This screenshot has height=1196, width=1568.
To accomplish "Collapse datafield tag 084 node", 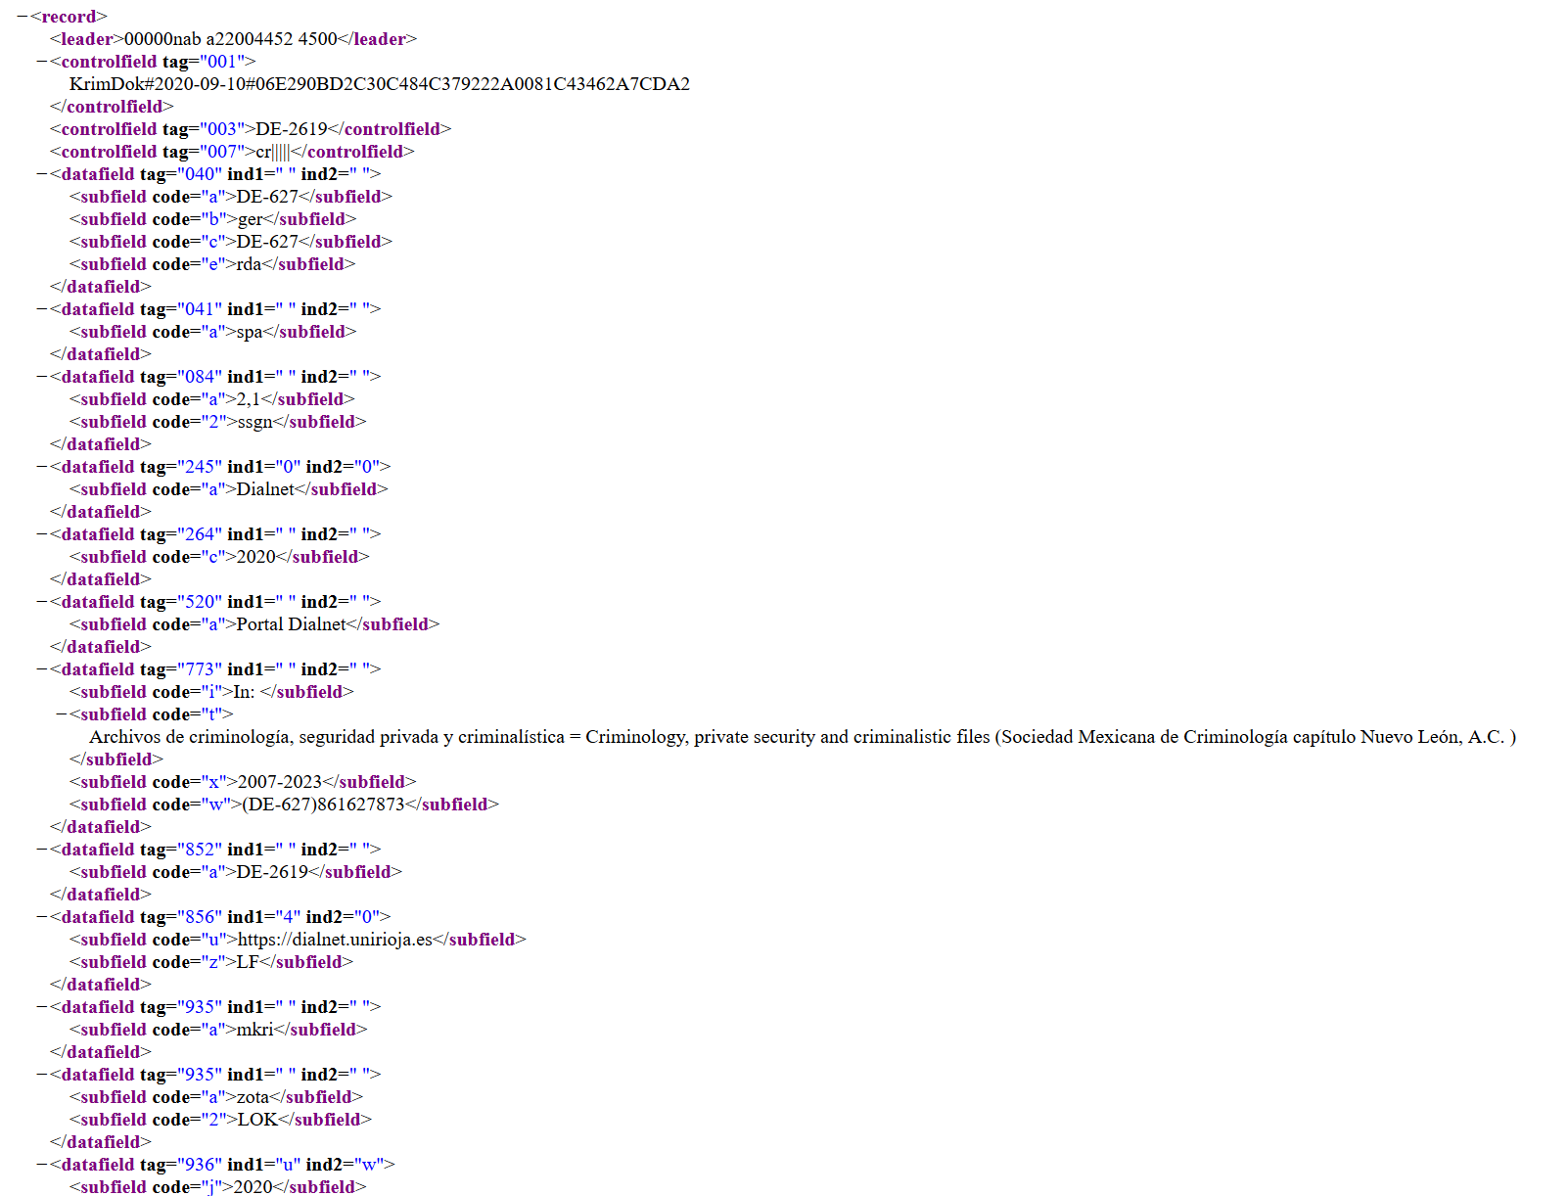I will (x=42, y=377).
